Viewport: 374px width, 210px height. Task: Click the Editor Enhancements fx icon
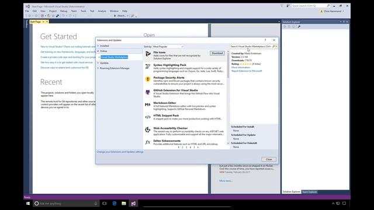[x=148, y=142]
